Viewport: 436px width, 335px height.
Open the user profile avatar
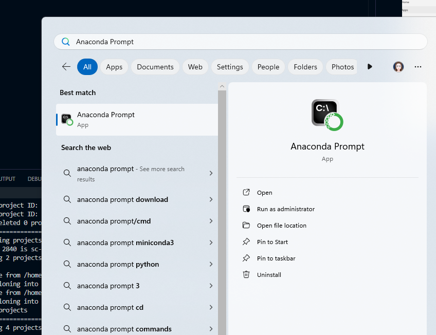(398, 67)
